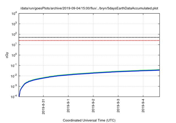
Task: Click the 2019-9-3 date tick label
Action: (118, 106)
